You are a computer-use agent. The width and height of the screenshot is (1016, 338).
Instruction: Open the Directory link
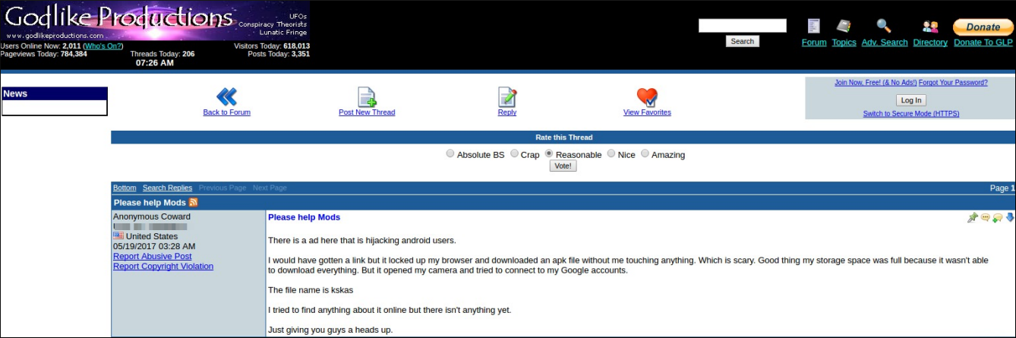(930, 43)
